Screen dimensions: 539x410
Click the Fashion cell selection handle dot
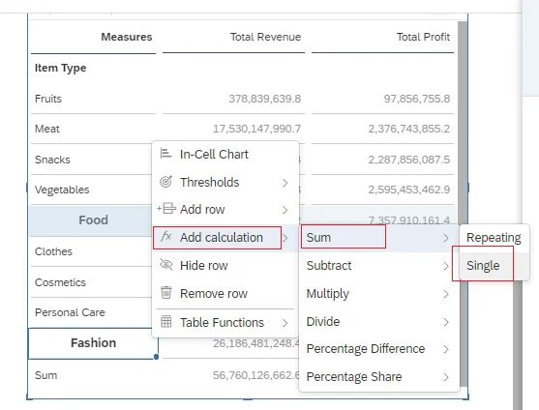click(x=157, y=357)
